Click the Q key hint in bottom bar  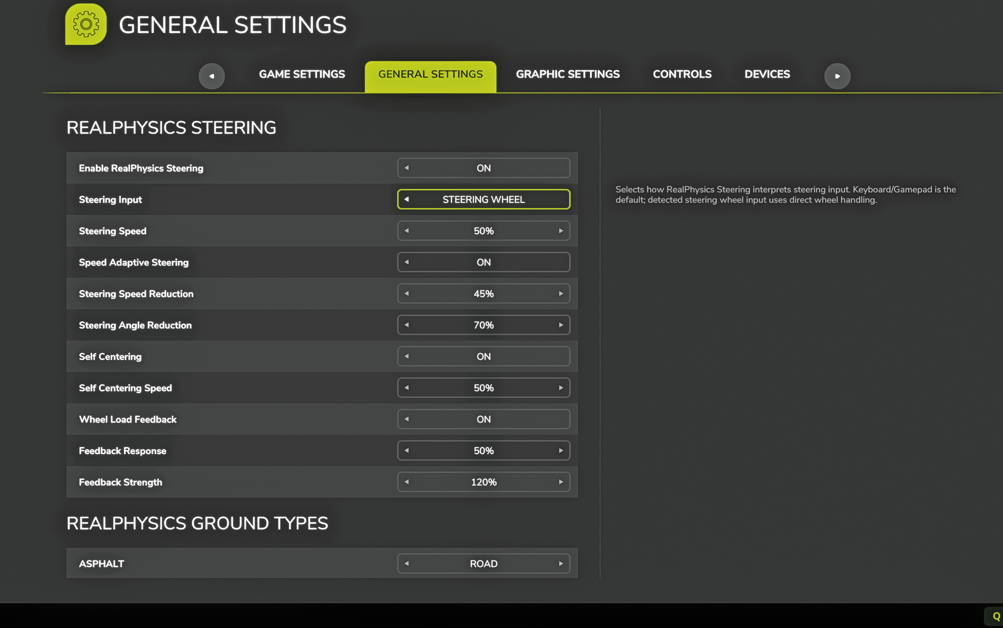click(996, 616)
